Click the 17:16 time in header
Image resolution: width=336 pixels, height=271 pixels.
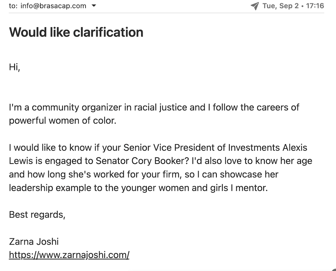point(315,6)
